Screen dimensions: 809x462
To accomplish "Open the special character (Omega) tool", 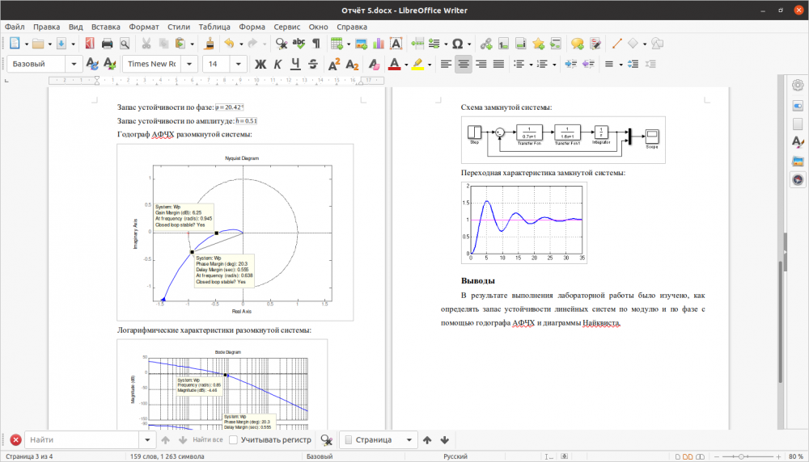I will point(458,44).
